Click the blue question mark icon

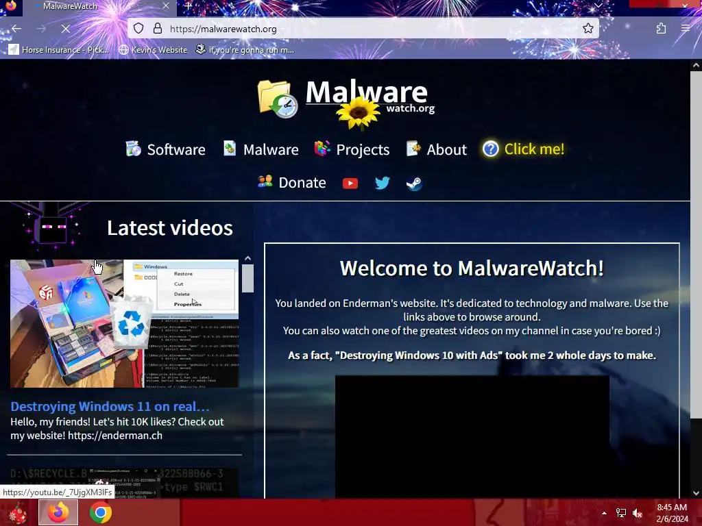point(491,149)
